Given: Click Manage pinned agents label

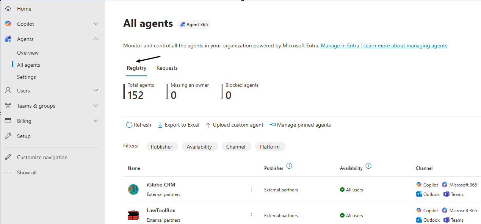Looking at the screenshot, I should pos(304,125).
